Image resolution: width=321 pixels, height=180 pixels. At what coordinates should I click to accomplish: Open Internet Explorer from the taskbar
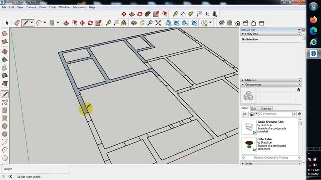313,42
